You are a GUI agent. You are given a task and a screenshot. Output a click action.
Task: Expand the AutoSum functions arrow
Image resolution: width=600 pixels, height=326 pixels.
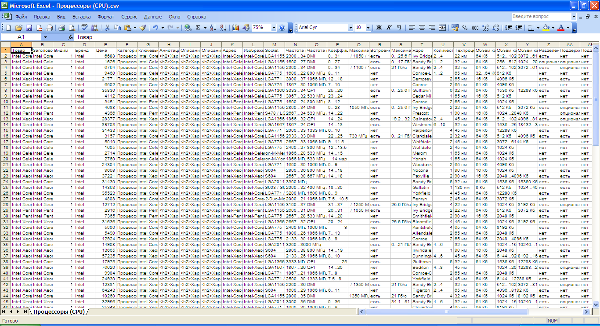coord(205,27)
